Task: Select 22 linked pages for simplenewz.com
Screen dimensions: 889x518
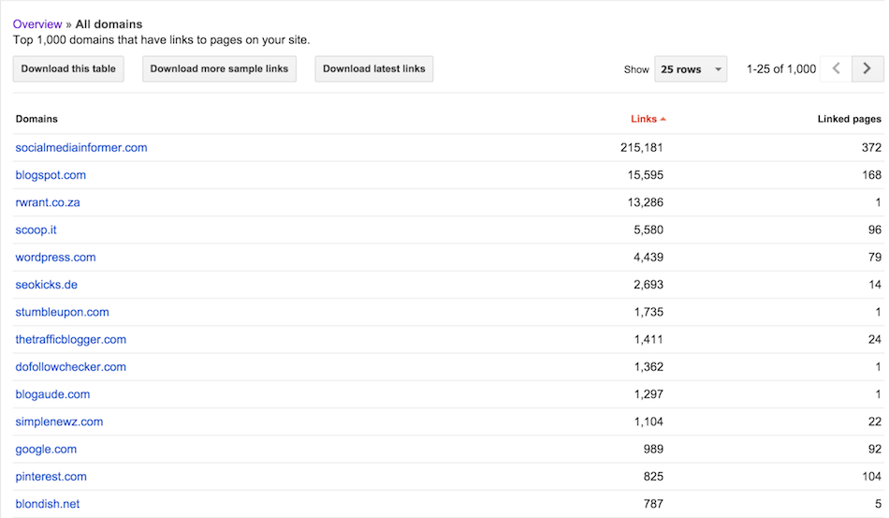Action: (875, 422)
